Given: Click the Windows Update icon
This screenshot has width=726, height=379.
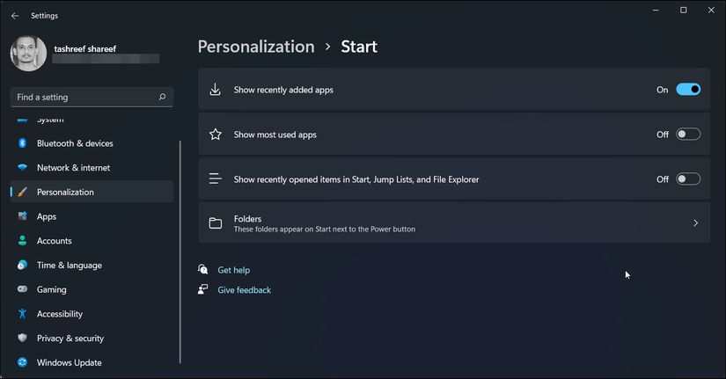Looking at the screenshot, I should click(22, 362).
